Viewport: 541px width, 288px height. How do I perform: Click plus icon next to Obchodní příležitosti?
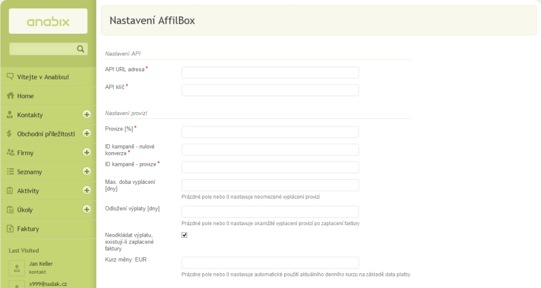pos(87,134)
